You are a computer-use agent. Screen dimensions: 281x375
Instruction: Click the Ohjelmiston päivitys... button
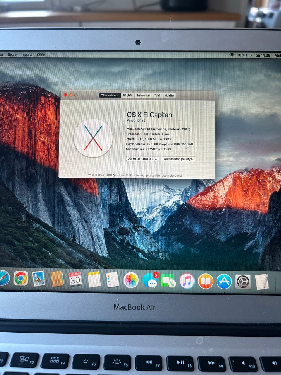179,159
